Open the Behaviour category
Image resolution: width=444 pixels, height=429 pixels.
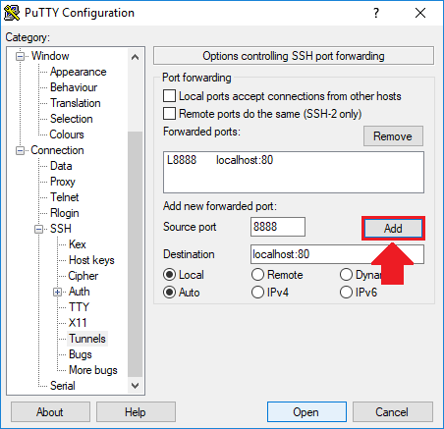tap(74, 87)
